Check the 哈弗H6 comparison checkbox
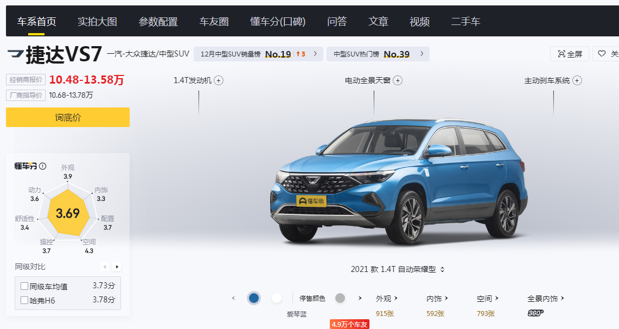Image resolution: width=619 pixels, height=329 pixels. click(24, 300)
